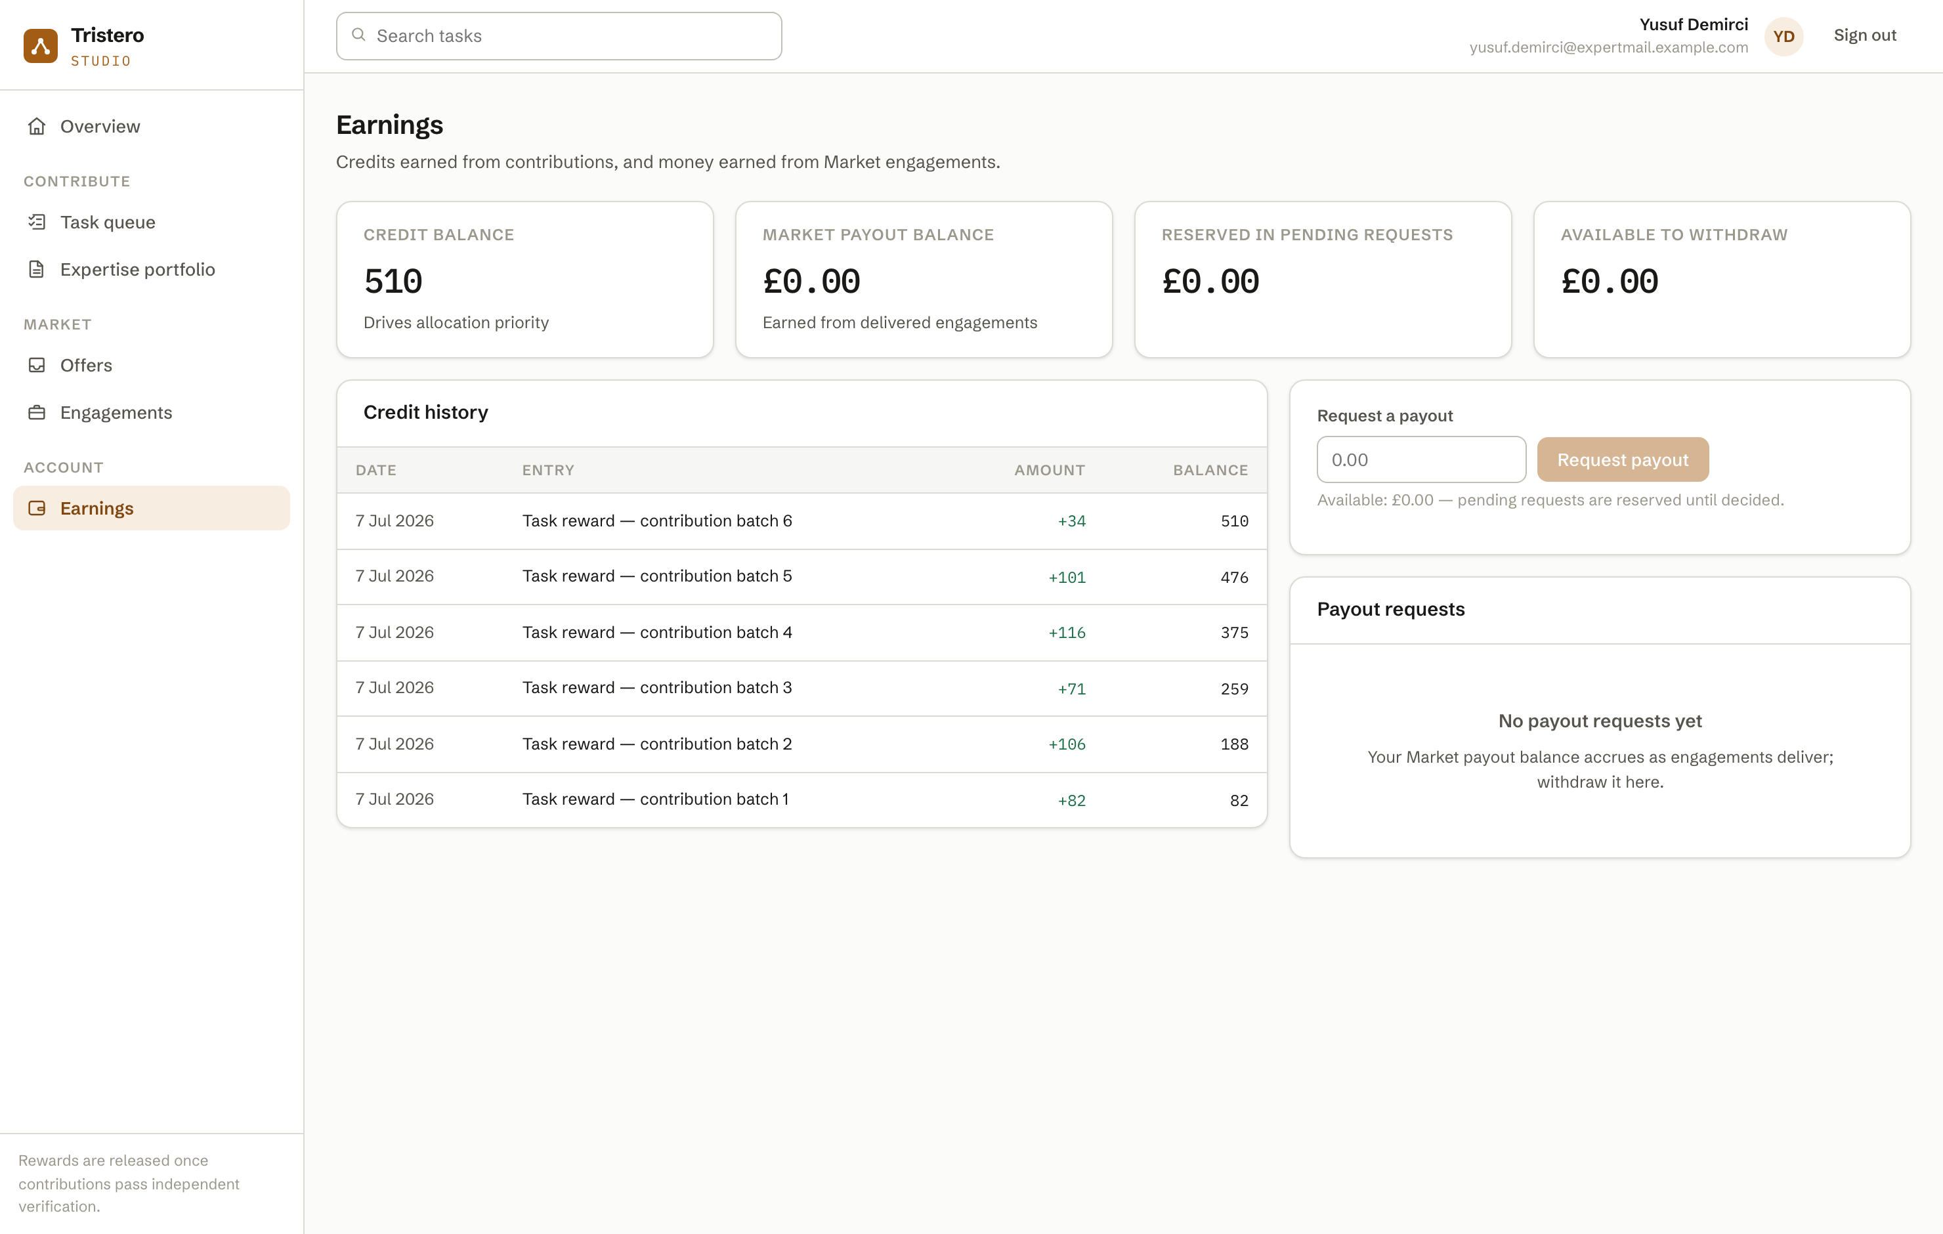Select the contribution batch 3 entry
1943x1234 pixels.
(801, 689)
